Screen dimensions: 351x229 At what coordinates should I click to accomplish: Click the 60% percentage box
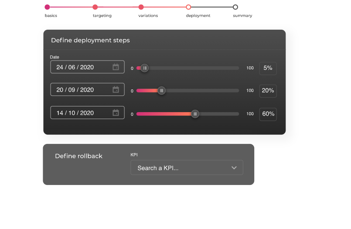click(x=268, y=114)
